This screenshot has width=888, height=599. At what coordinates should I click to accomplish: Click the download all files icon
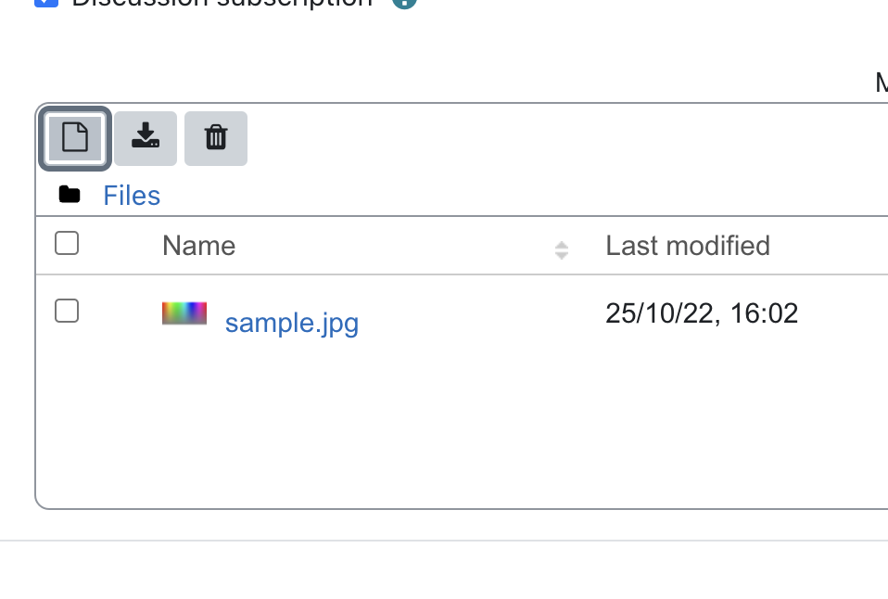[146, 138]
